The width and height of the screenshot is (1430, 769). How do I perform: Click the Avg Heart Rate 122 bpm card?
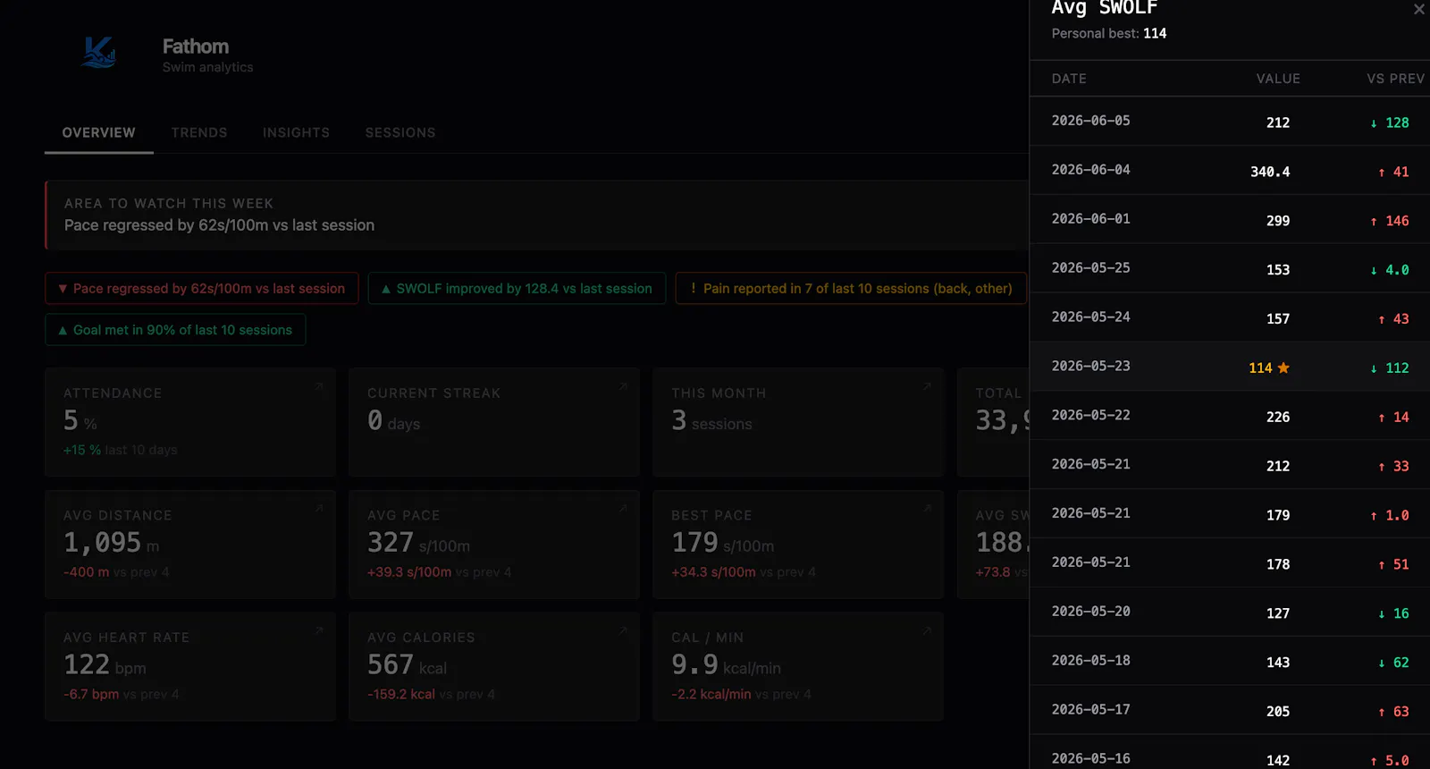pyautogui.click(x=190, y=666)
